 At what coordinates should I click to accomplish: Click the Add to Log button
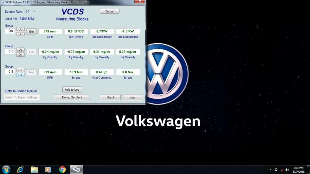click(72, 90)
